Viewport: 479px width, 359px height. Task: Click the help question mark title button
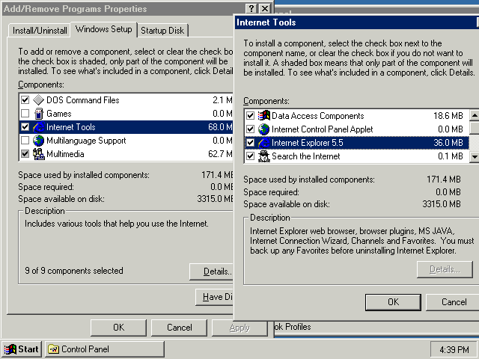[251, 8]
